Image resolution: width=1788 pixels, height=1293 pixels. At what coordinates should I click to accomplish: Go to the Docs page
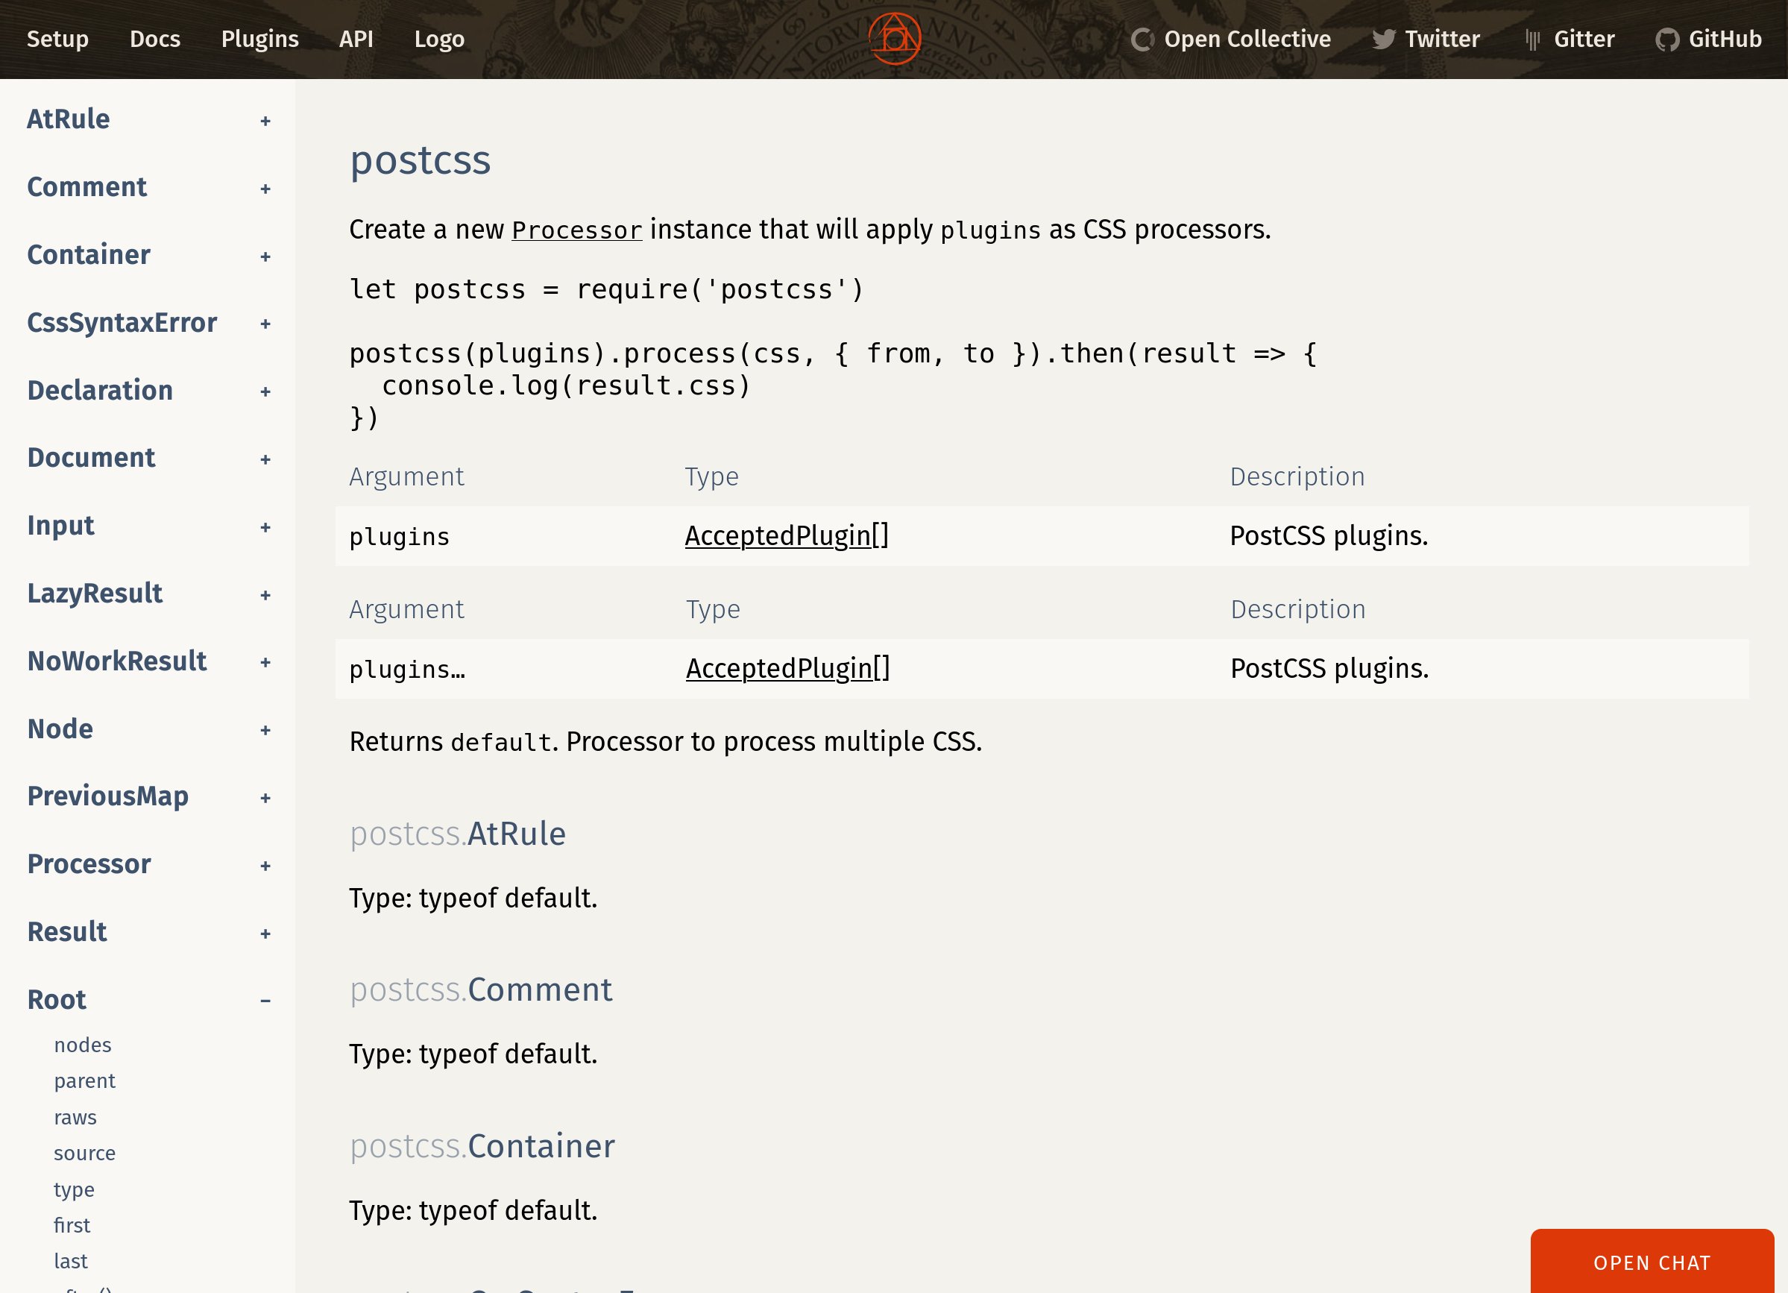(x=155, y=40)
